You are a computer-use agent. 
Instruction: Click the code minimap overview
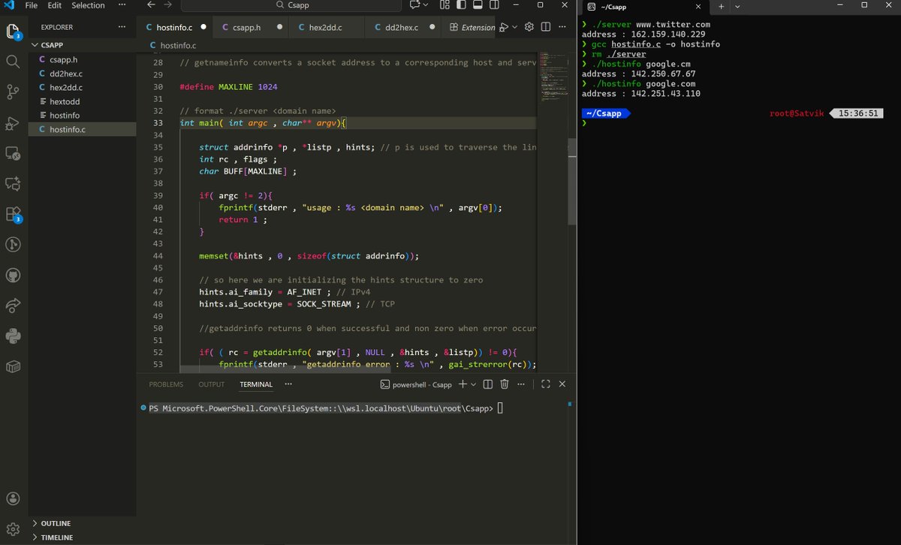point(552,79)
